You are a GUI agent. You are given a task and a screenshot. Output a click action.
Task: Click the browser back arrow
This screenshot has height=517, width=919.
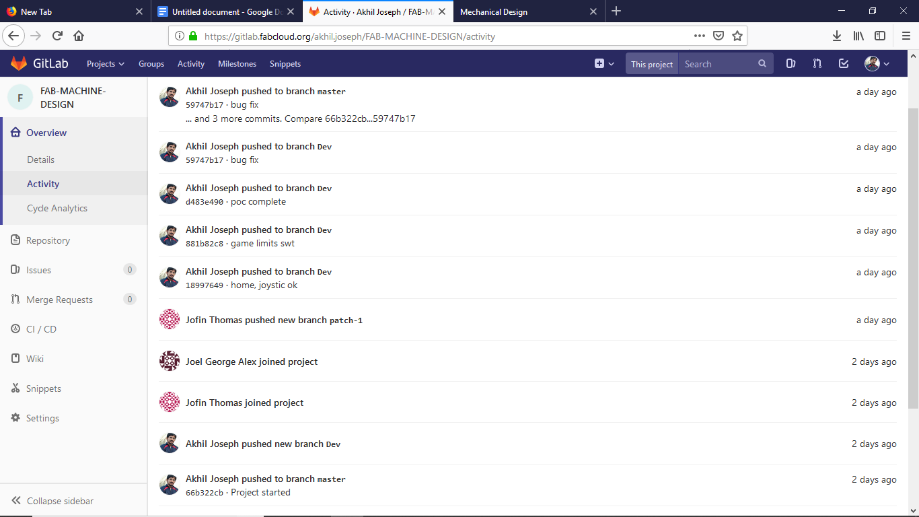tap(14, 36)
